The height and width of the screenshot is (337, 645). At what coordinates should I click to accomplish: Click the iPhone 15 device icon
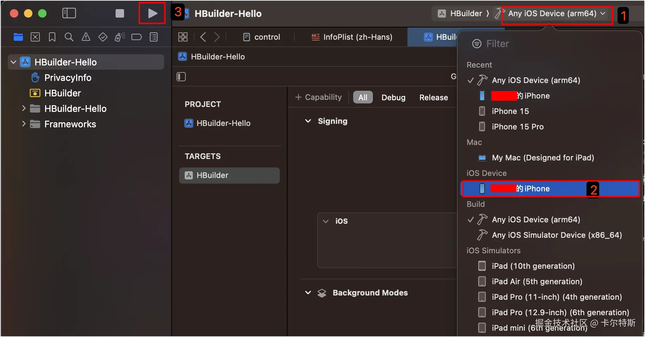(482, 111)
